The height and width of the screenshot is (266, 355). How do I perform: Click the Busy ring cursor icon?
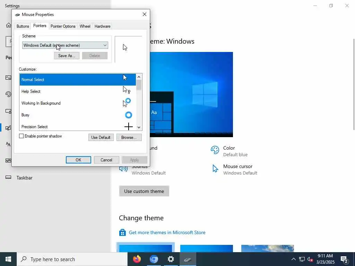pyautogui.click(x=128, y=115)
